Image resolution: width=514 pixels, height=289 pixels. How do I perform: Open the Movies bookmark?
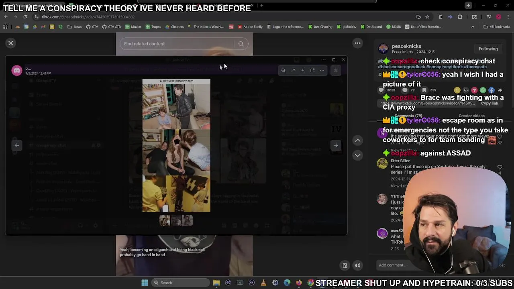click(x=133, y=27)
